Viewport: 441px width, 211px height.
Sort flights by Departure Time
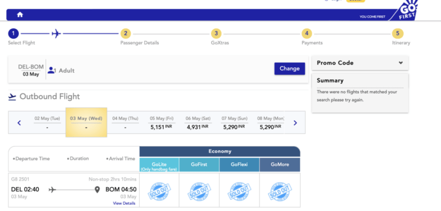point(31,159)
